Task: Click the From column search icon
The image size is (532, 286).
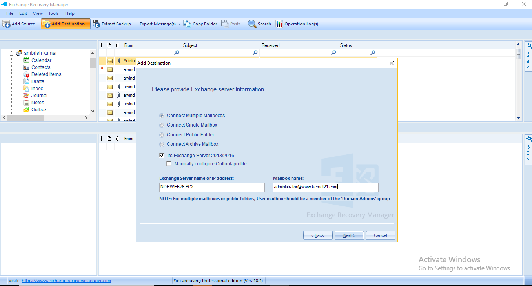Action: [x=177, y=53]
